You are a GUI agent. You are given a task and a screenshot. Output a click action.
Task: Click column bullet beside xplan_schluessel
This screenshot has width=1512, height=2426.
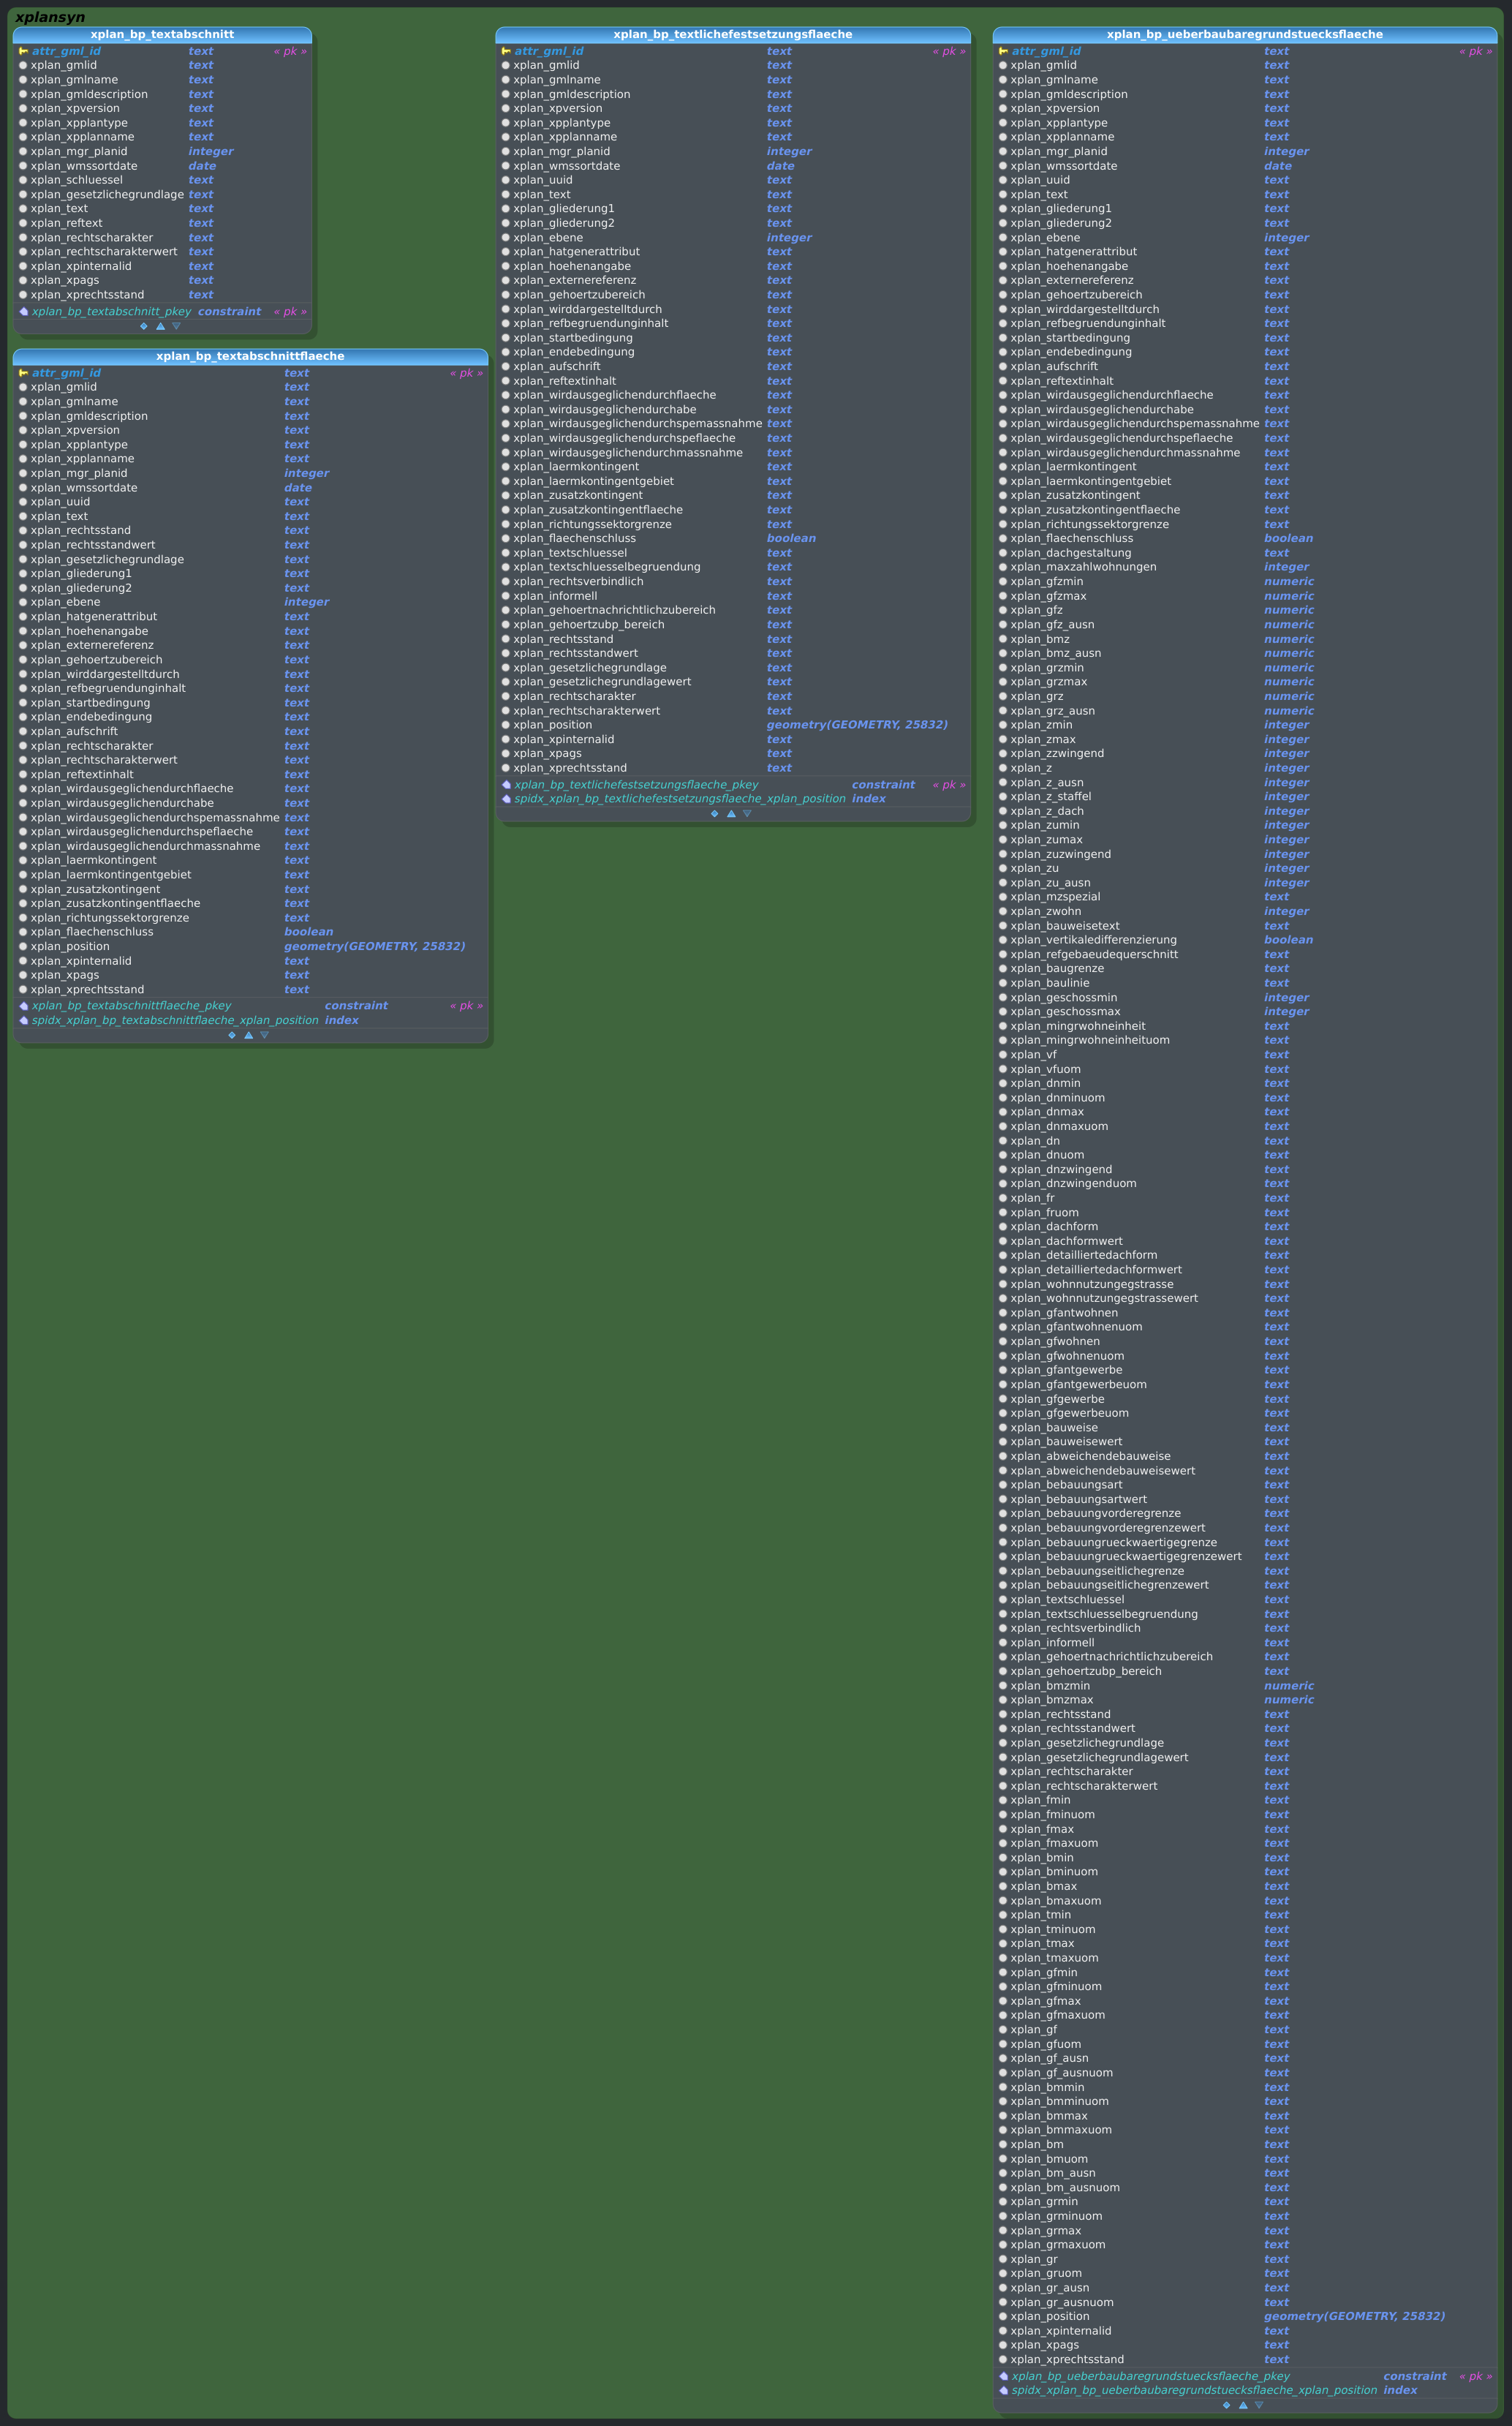[x=23, y=180]
